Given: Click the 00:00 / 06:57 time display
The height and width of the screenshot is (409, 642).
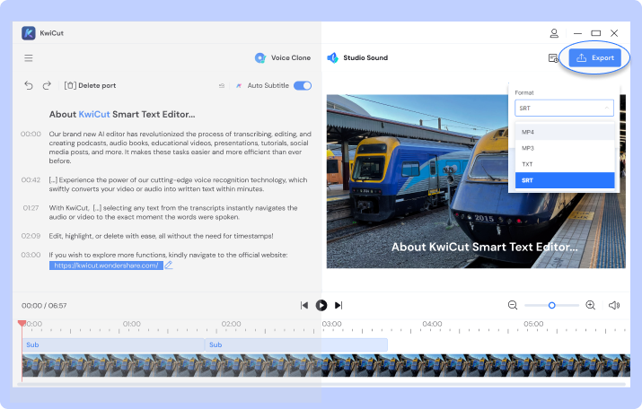Looking at the screenshot, I should 44,306.
